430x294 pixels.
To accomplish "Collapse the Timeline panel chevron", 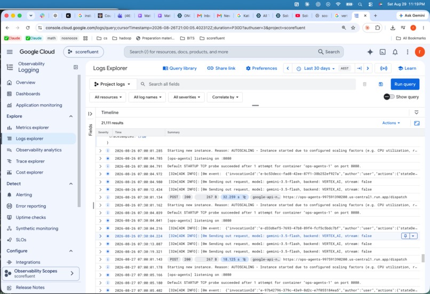I will pyautogui.click(x=416, y=112).
